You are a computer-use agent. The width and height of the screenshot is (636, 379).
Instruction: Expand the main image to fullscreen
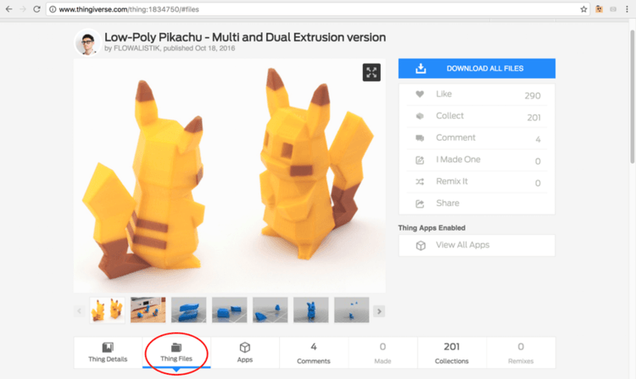pyautogui.click(x=371, y=73)
